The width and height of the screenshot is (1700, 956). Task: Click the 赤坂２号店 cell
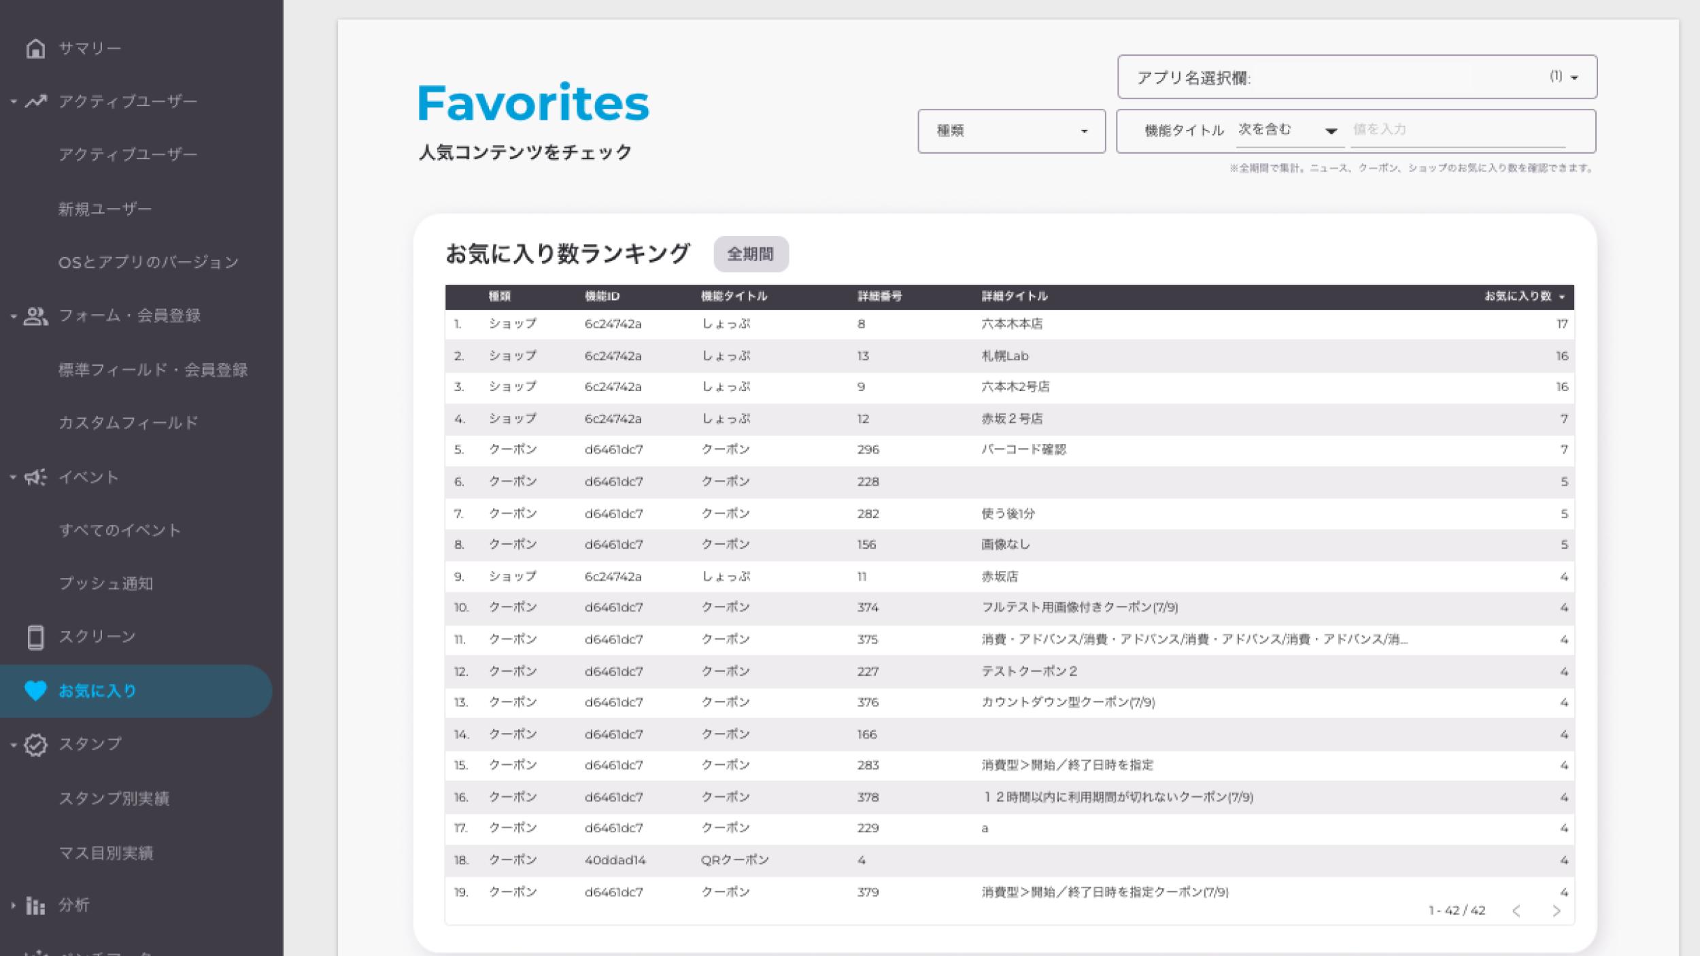[1012, 419]
